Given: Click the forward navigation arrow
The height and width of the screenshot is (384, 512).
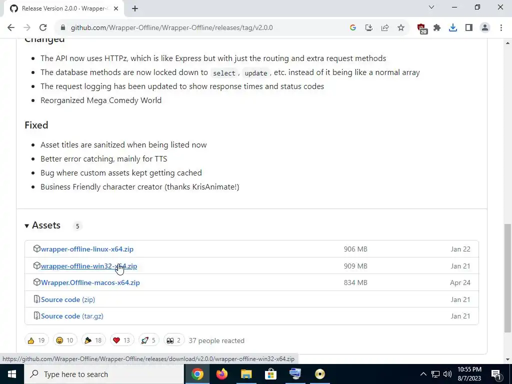Looking at the screenshot, I should click(27, 28).
